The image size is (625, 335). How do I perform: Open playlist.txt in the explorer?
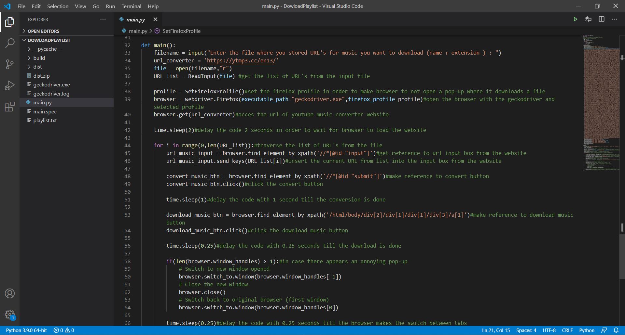[45, 120]
